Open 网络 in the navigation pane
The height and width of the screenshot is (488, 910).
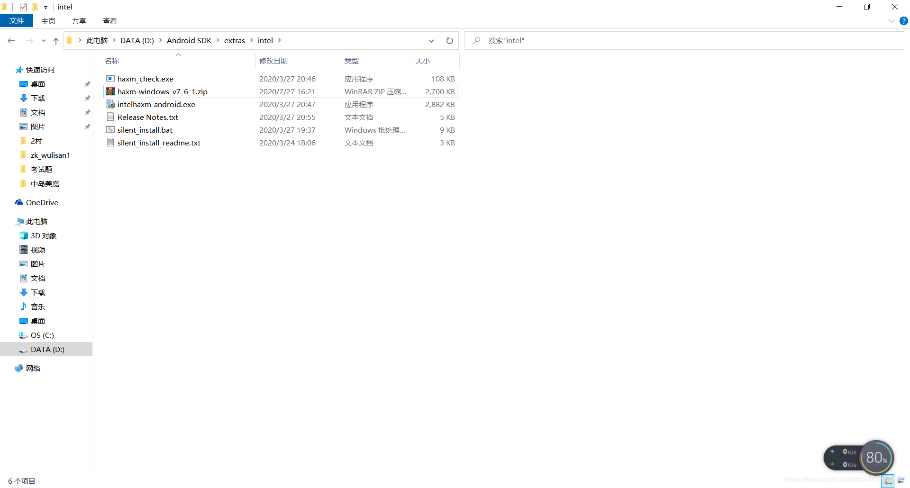click(x=33, y=368)
